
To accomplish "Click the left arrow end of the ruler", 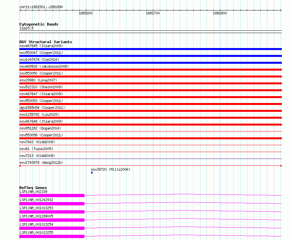I will click(20, 10).
